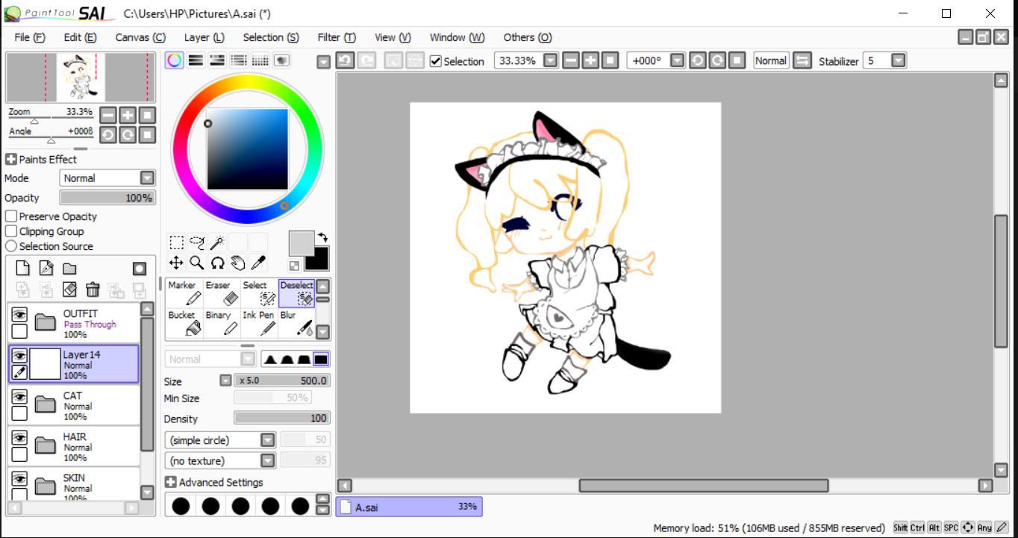The width and height of the screenshot is (1018, 538).
Task: Expand the Advanced Settings section
Action: [x=170, y=482]
